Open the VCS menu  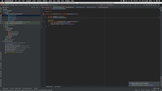pyautogui.click(x=63, y=1)
